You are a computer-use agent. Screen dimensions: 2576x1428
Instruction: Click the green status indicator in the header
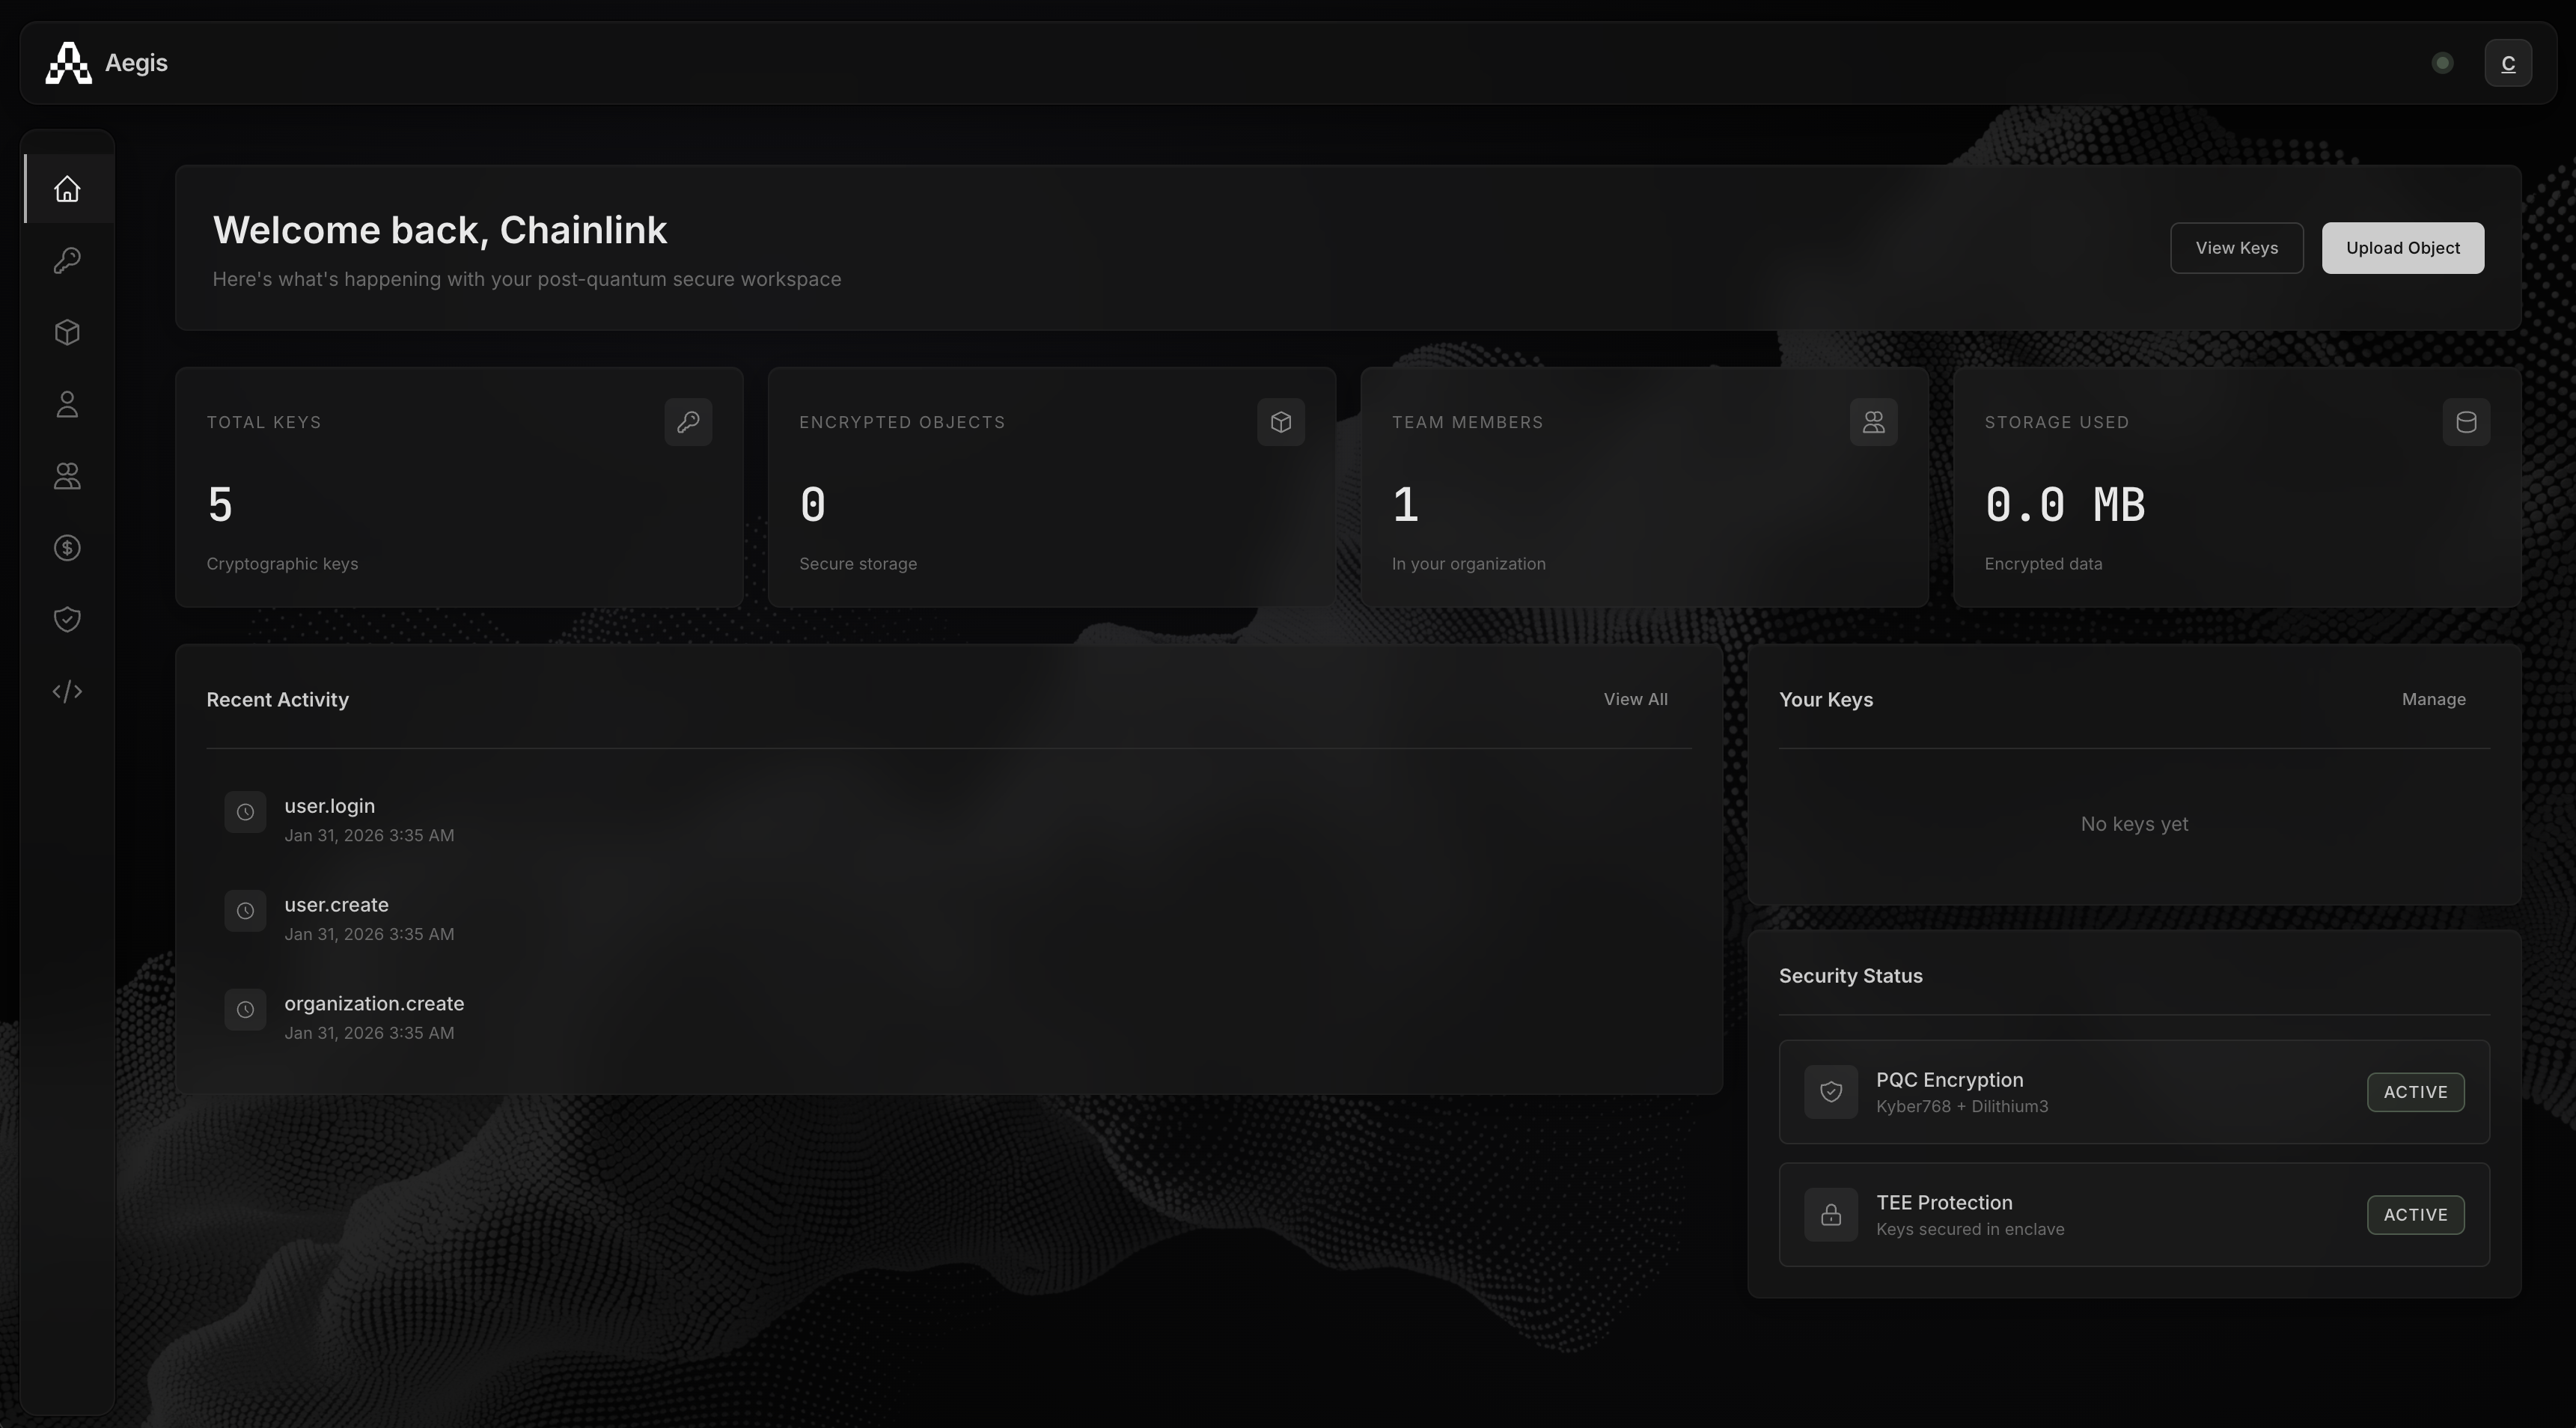point(2442,62)
